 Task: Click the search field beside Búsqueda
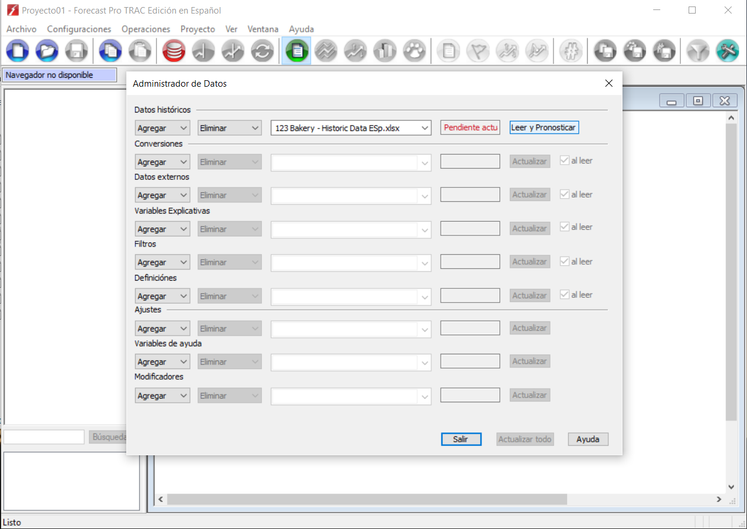click(x=45, y=437)
